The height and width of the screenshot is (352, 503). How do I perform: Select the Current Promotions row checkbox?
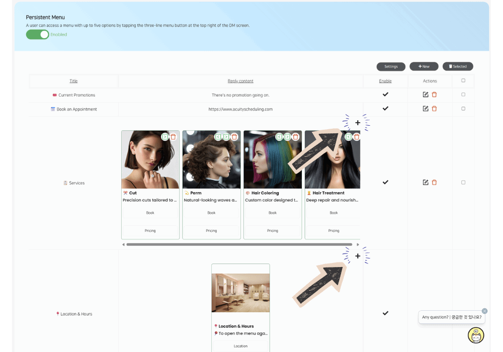pyautogui.click(x=463, y=95)
